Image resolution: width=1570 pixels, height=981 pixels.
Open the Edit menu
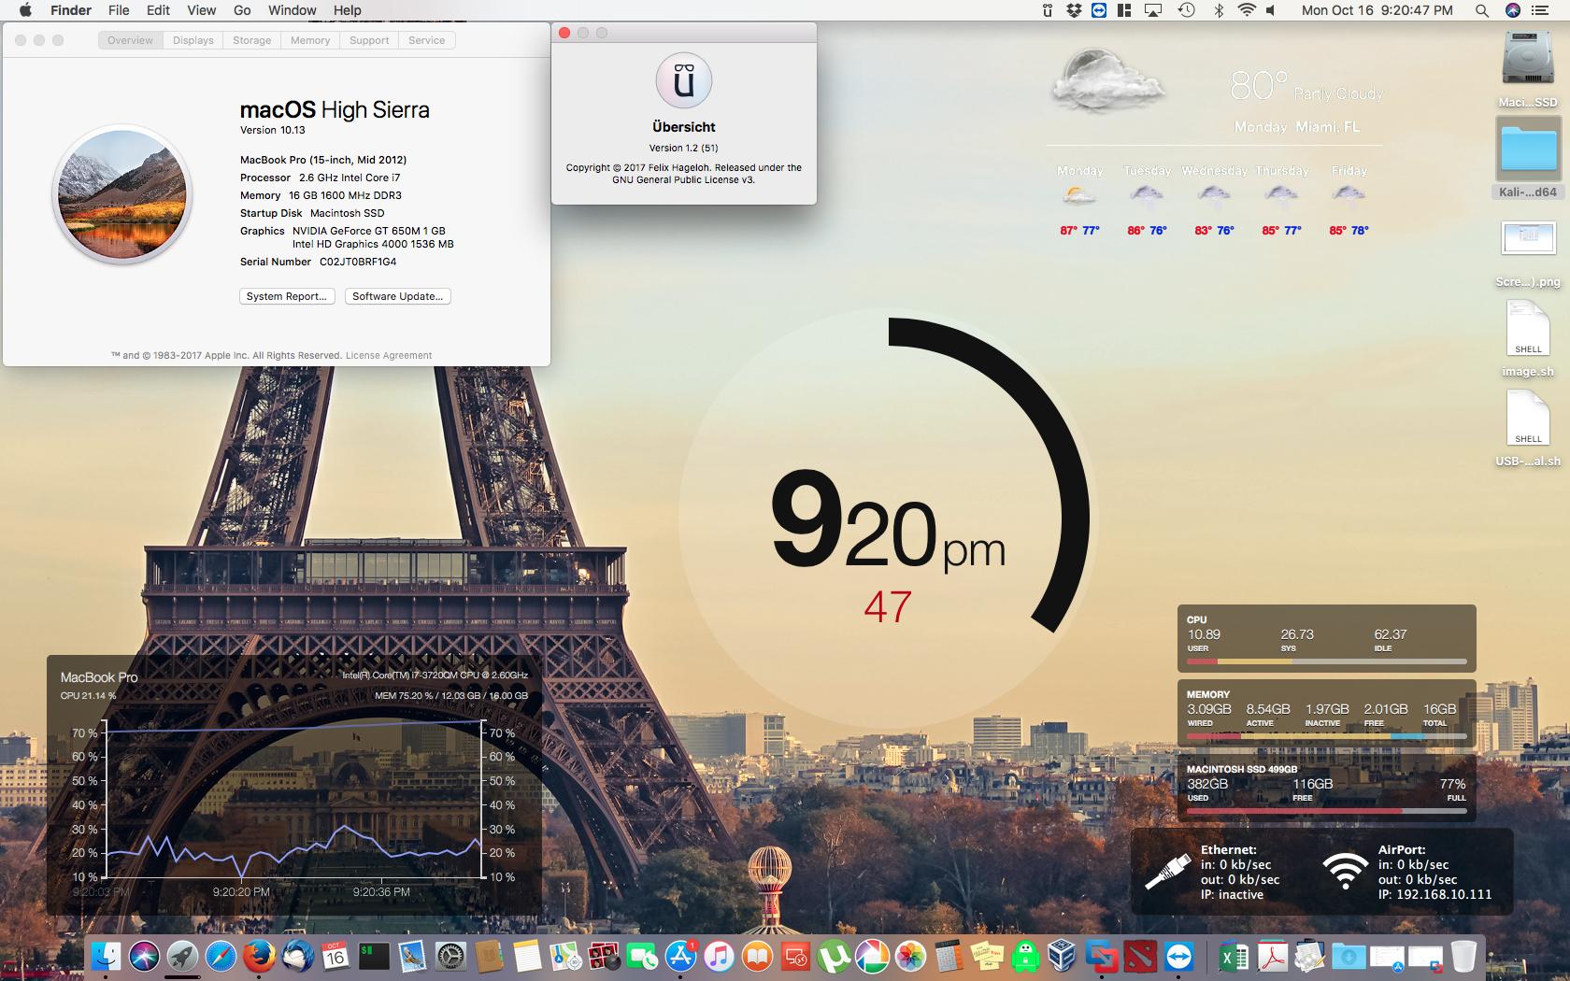click(158, 10)
